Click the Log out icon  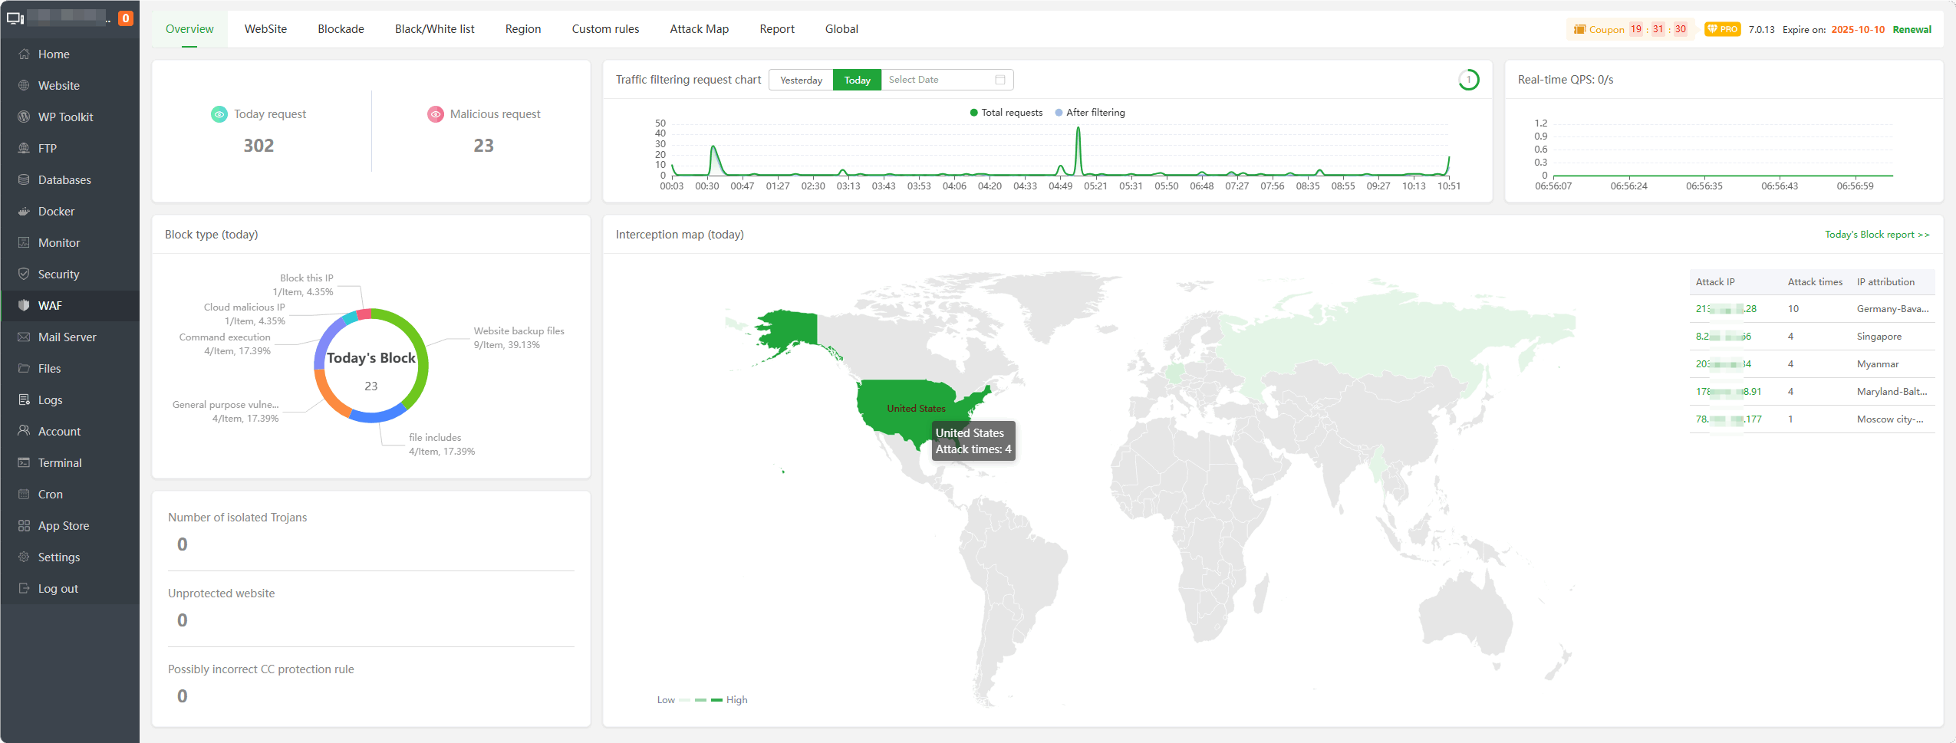pyautogui.click(x=24, y=589)
